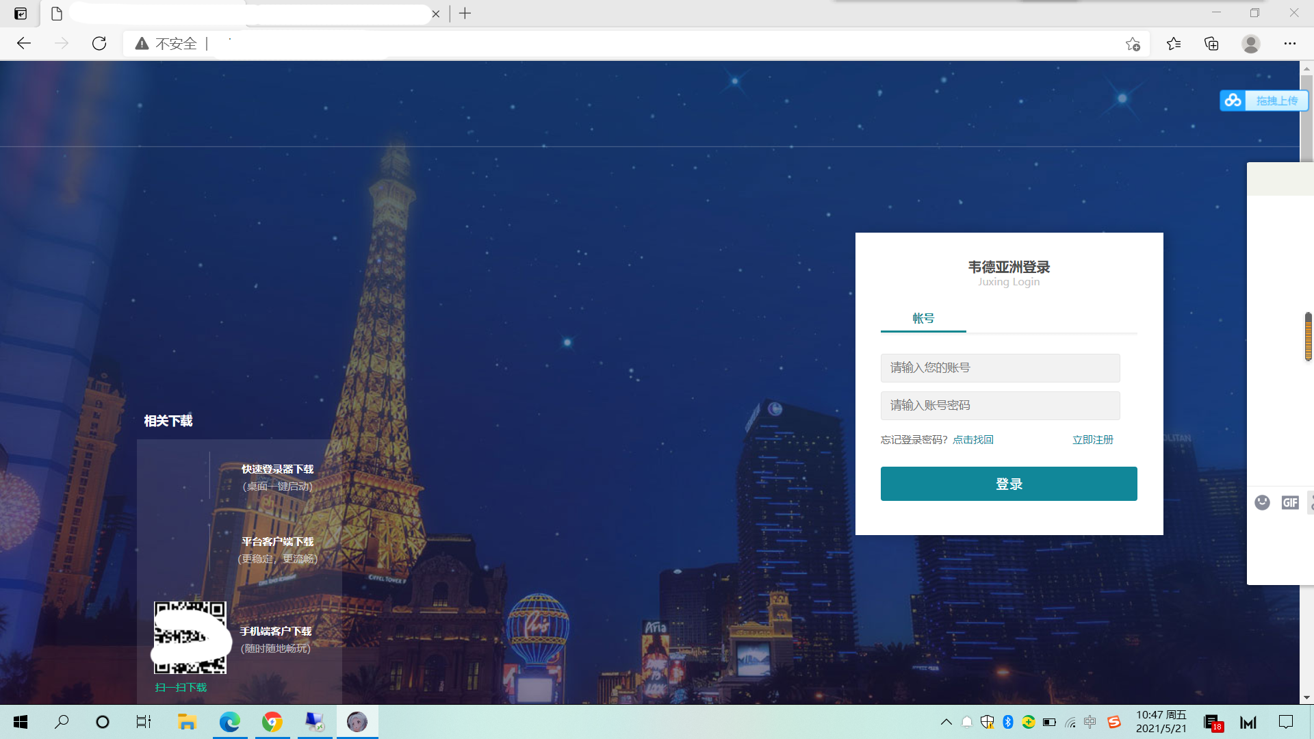Click the cloud drag-upload widget
The height and width of the screenshot is (739, 1314).
1263,101
